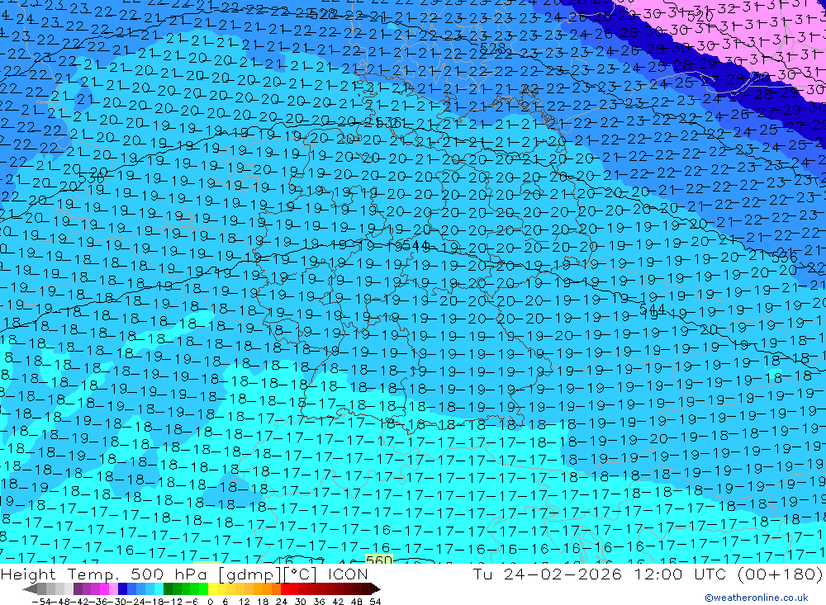826x605 pixels.
Task: Pick the cyan legend swatch above -18
Action: [x=159, y=588]
